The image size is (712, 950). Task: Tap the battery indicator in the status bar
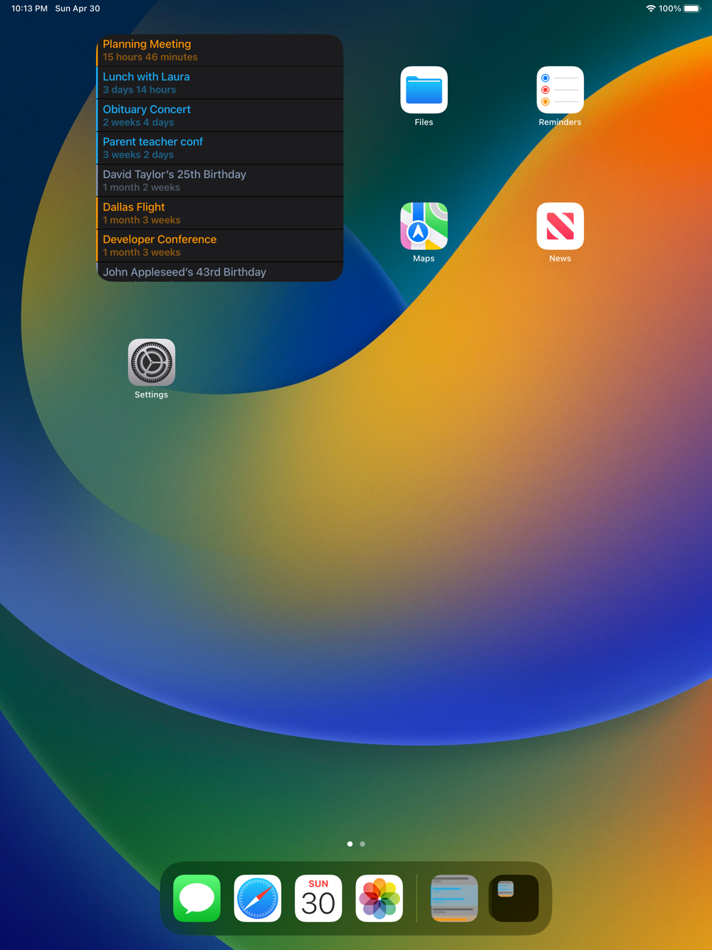(x=692, y=9)
